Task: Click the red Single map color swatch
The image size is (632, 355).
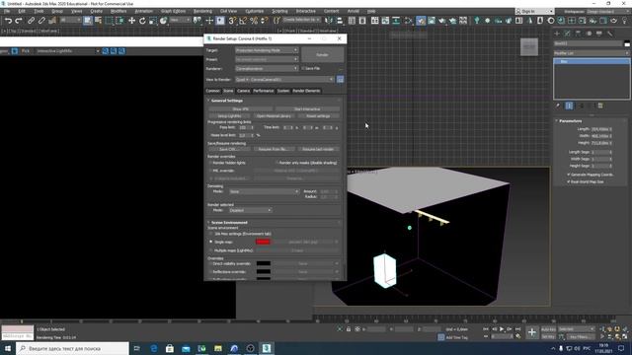Action: pyautogui.click(x=263, y=242)
